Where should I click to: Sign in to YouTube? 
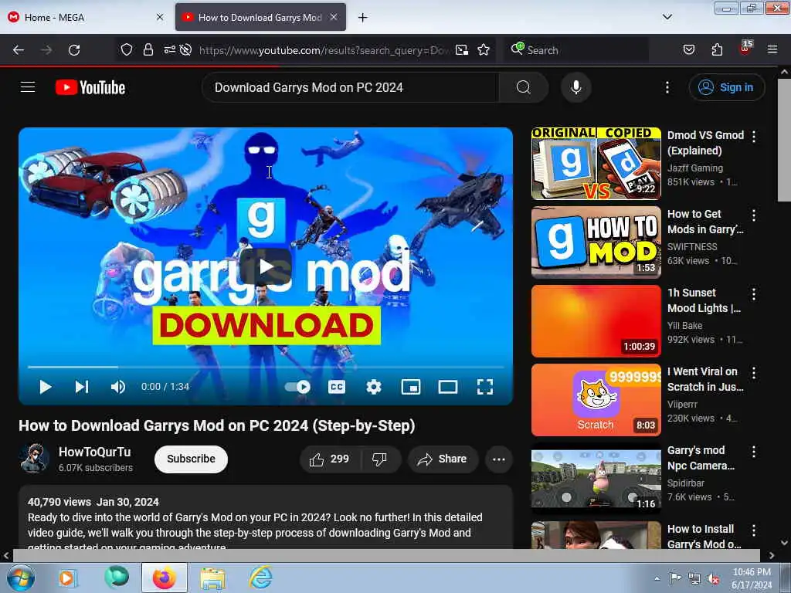coord(726,87)
